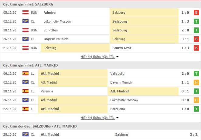Click the green T badge for Lokomotiv Moscow–Salzburg
Image resolution: width=201 pixels, height=140 pixels.
[x=196, y=21]
